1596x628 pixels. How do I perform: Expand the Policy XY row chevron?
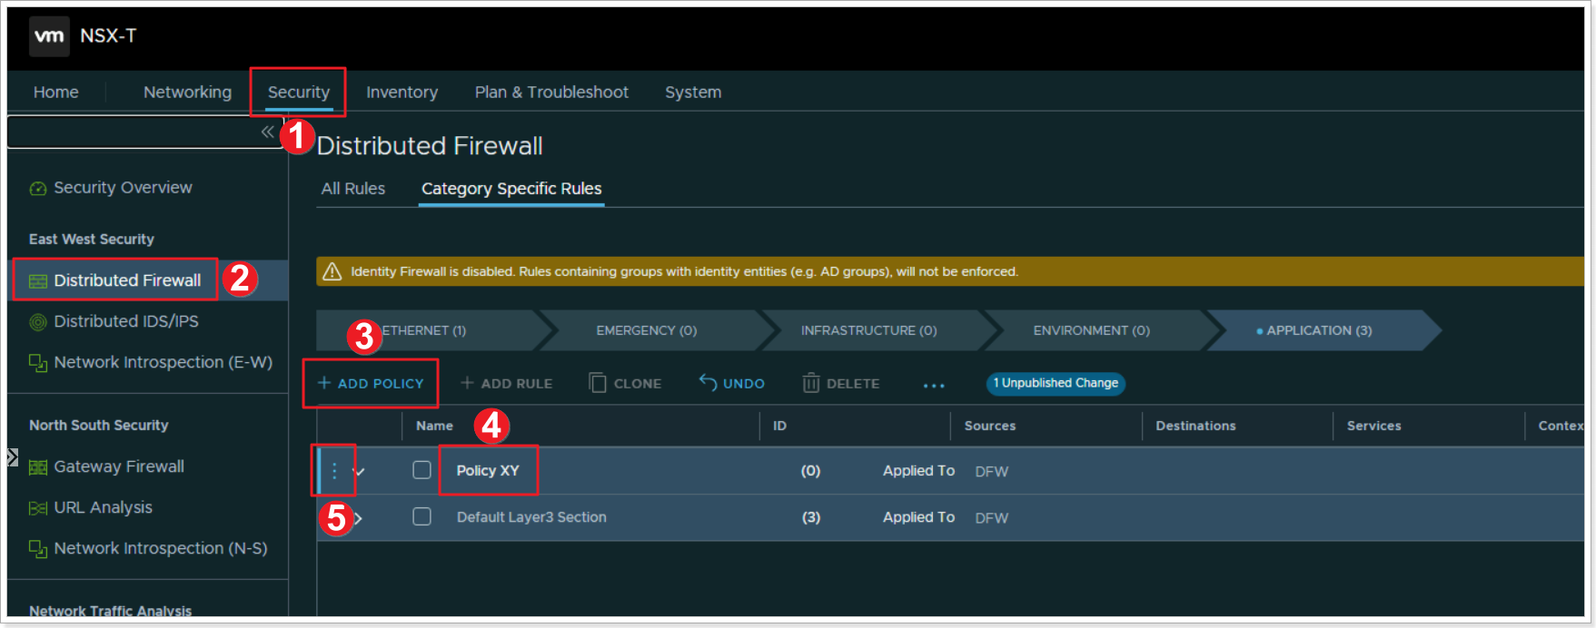coord(360,471)
